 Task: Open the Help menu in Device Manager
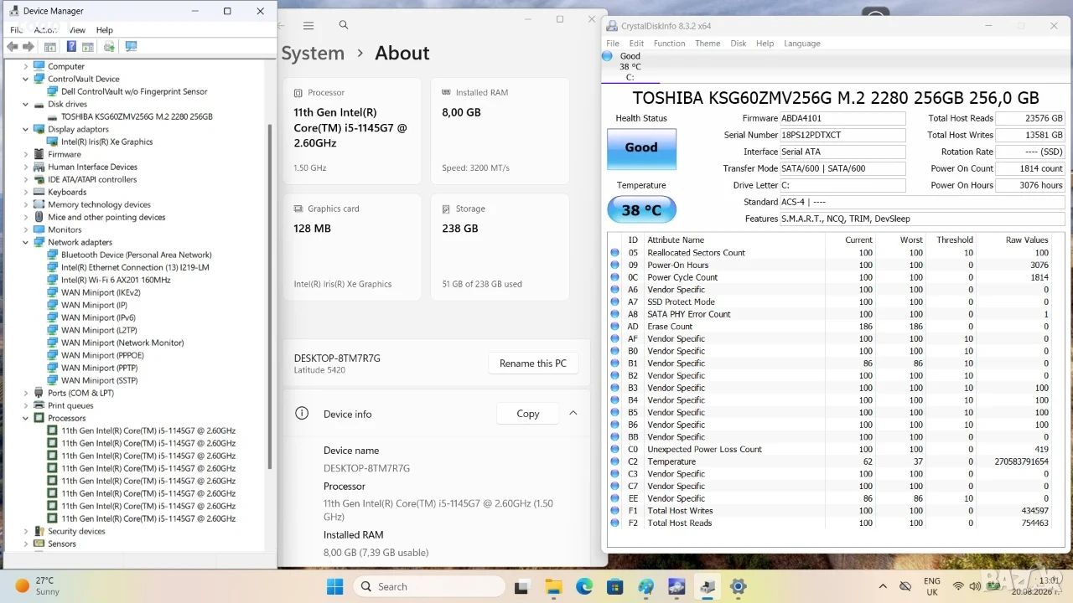click(x=105, y=30)
